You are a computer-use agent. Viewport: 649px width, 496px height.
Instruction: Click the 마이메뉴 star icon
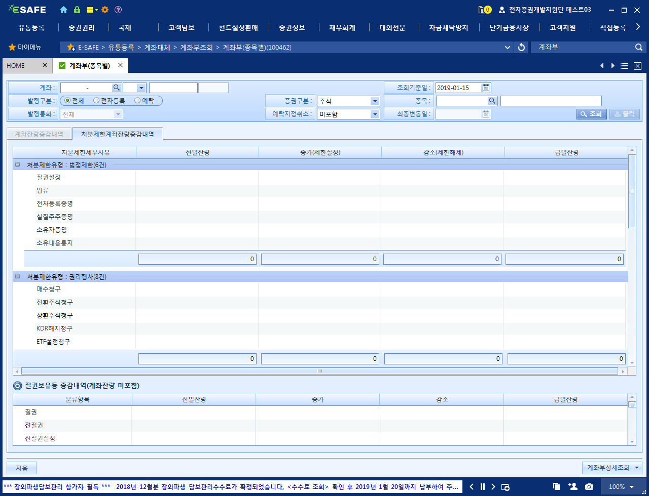click(x=12, y=47)
